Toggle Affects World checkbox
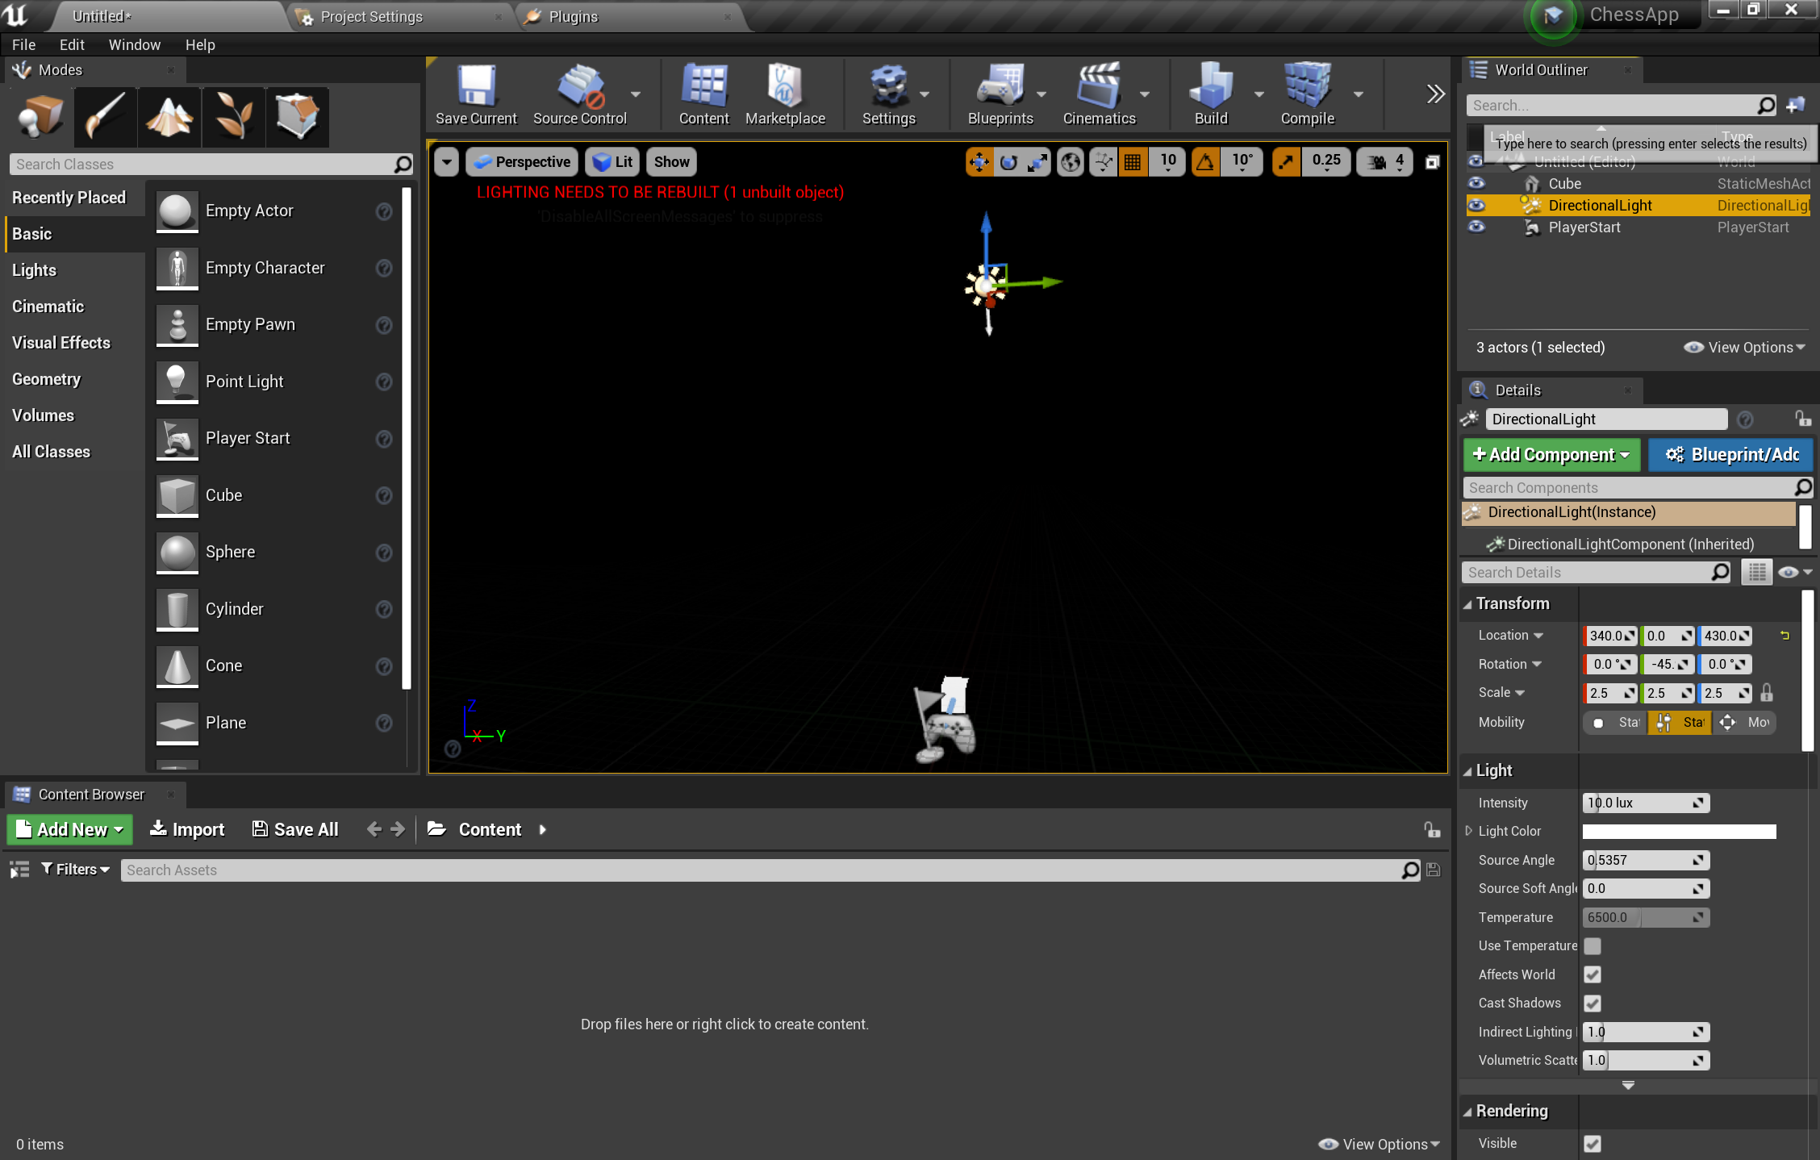 [1593, 974]
